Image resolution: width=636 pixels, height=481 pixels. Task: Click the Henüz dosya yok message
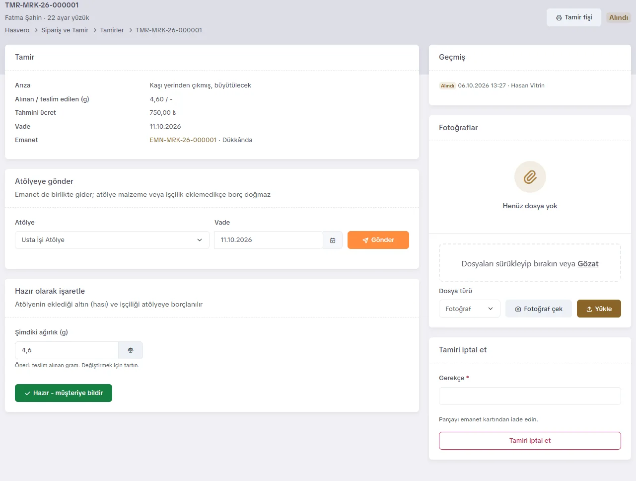click(530, 206)
